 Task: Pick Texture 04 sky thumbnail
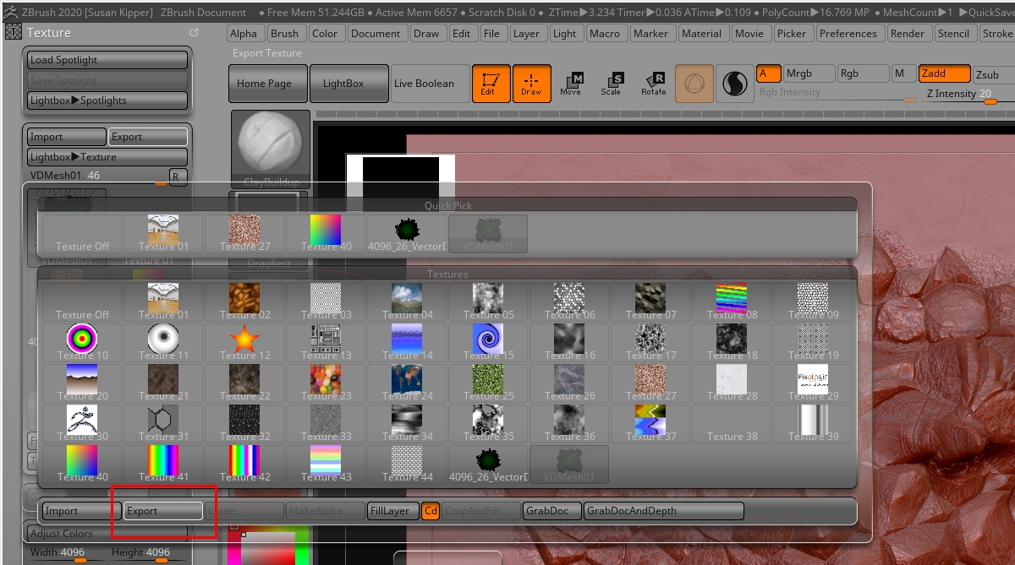407,302
